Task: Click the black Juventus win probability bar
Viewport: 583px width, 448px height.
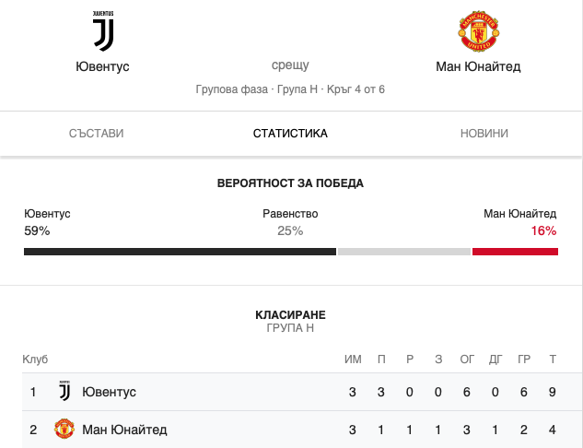Action: [180, 252]
